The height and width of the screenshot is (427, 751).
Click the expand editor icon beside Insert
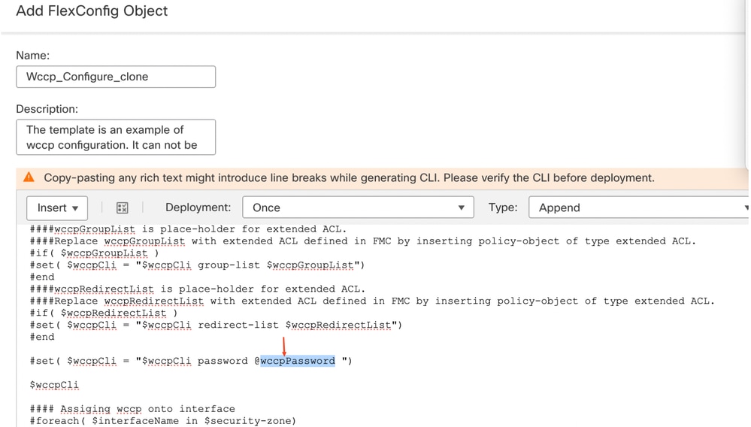point(122,207)
